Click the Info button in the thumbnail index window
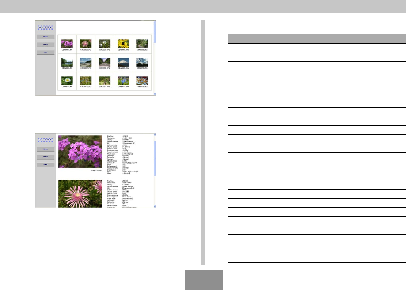Screen dimensions: 406x290 point(46,52)
